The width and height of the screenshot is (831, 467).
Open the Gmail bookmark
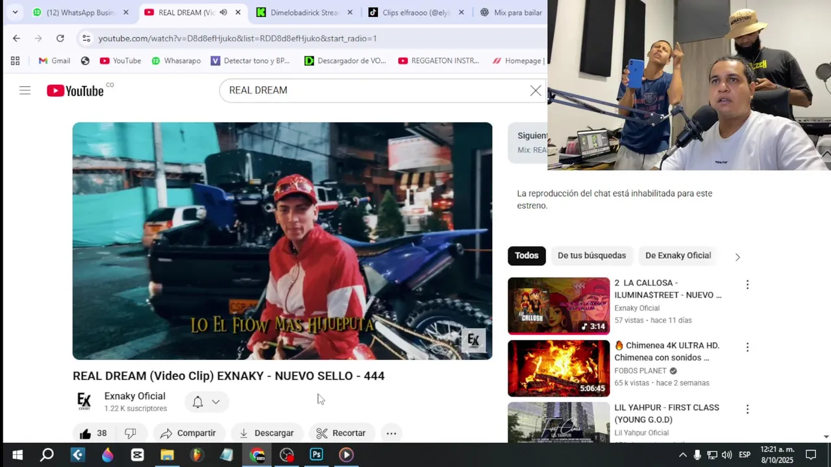[x=54, y=60]
